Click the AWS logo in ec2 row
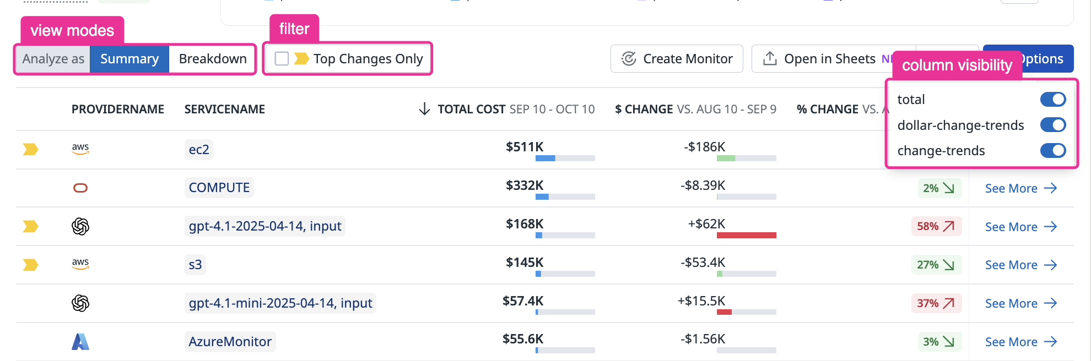Image resolution: width=1091 pixels, height=361 pixels. pyautogui.click(x=80, y=149)
